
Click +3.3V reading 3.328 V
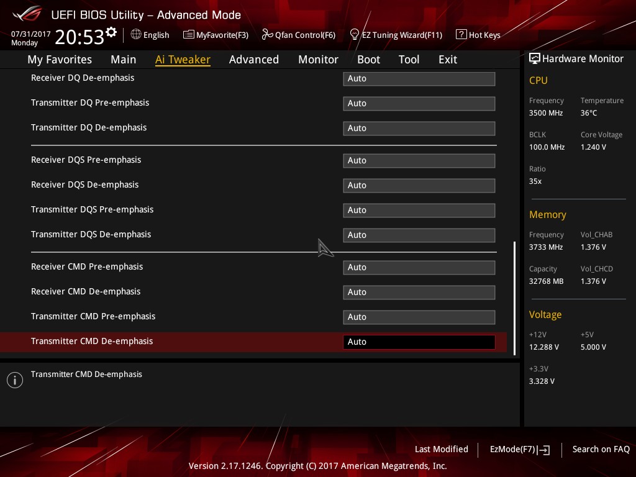tap(542, 381)
